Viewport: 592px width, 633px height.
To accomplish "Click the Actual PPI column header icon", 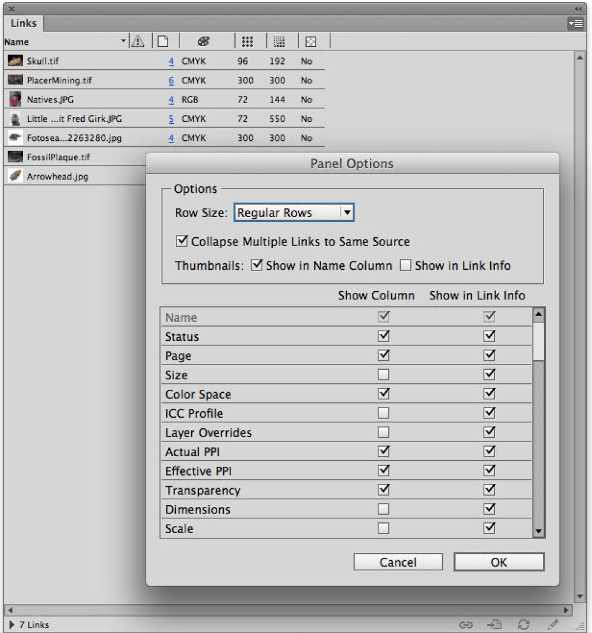I will 247,41.
